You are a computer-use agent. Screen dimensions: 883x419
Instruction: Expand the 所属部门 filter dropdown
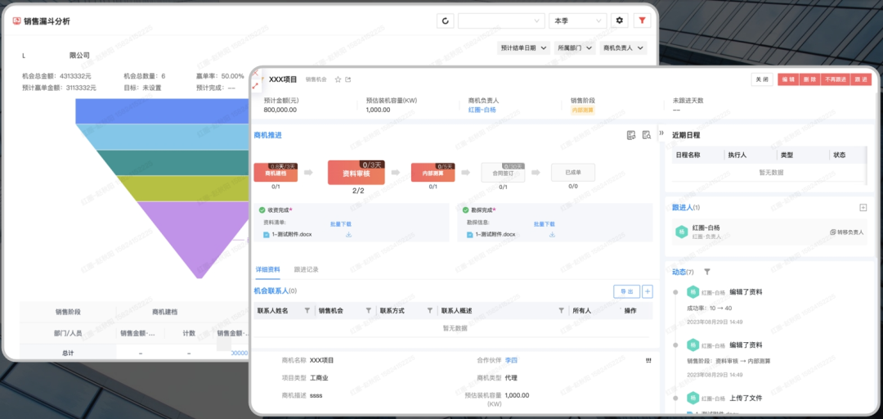pos(574,48)
